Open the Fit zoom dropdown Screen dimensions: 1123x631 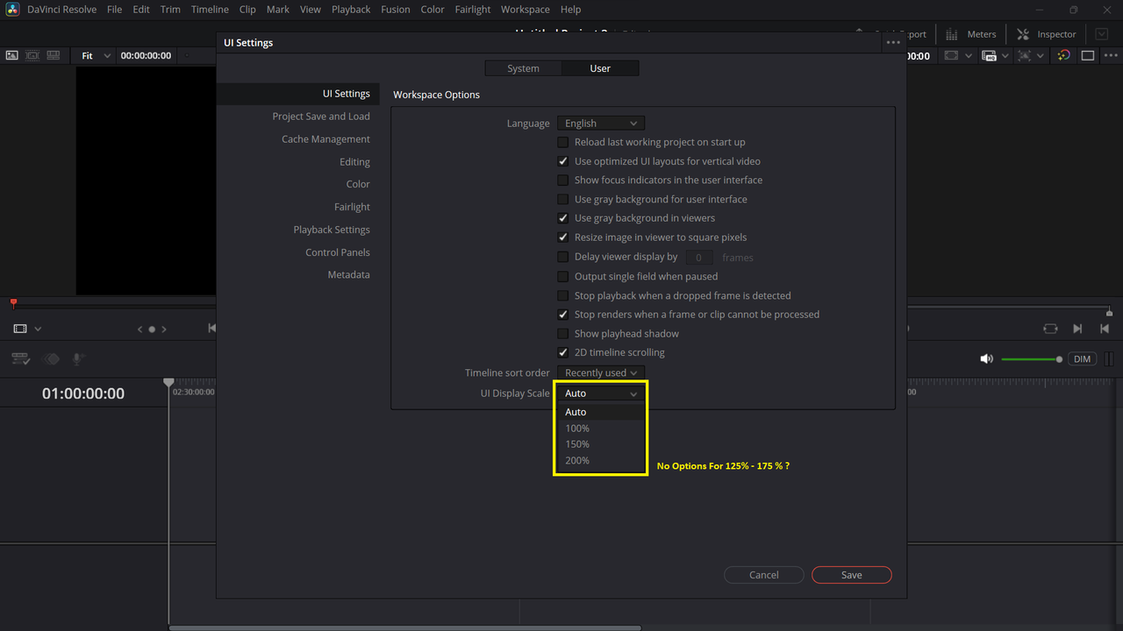[x=96, y=55]
